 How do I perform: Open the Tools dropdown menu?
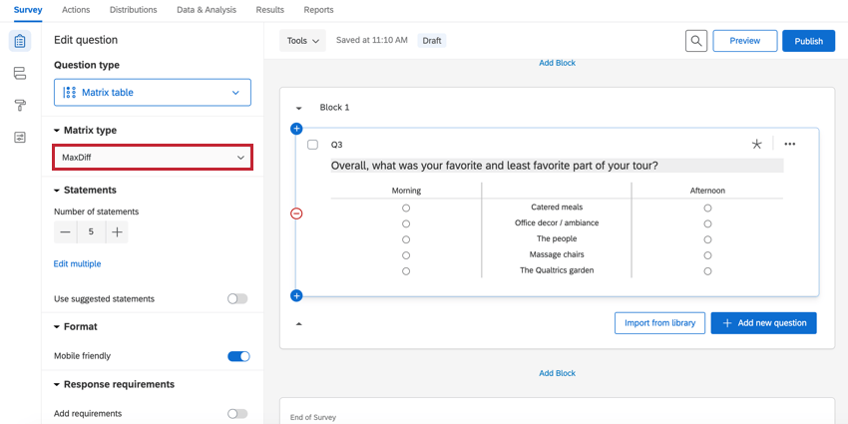pos(302,41)
